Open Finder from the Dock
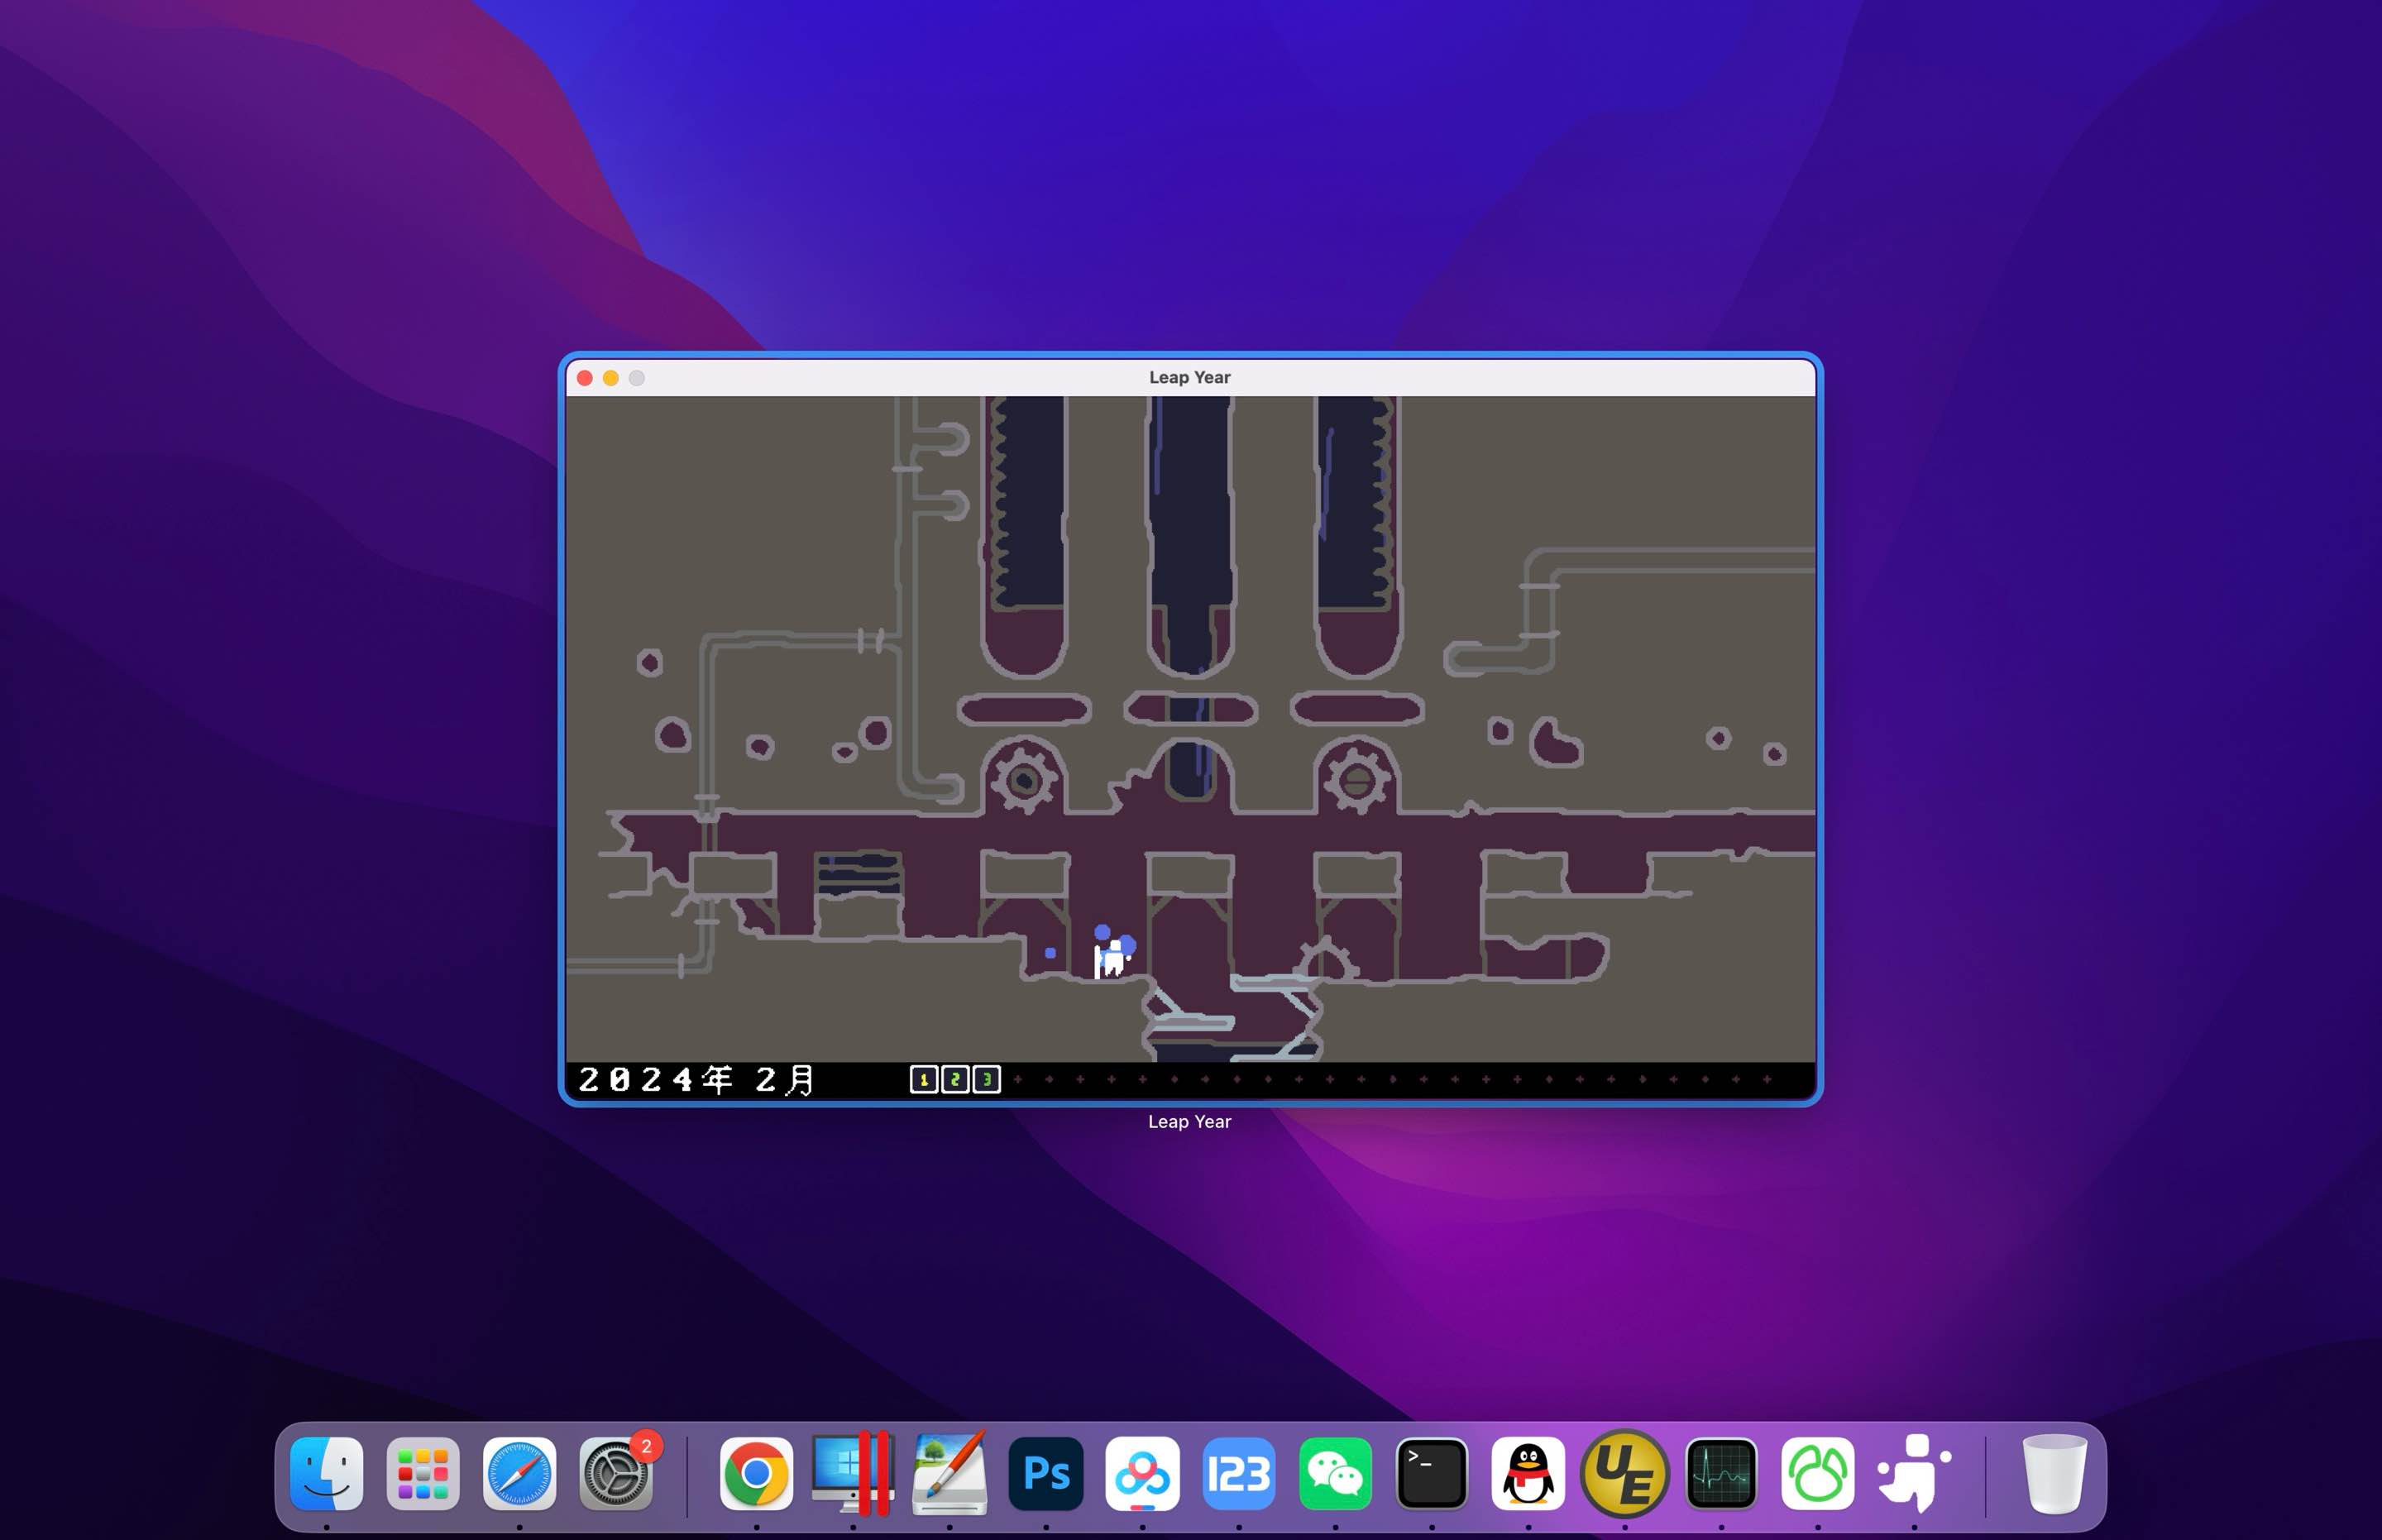 (x=326, y=1473)
